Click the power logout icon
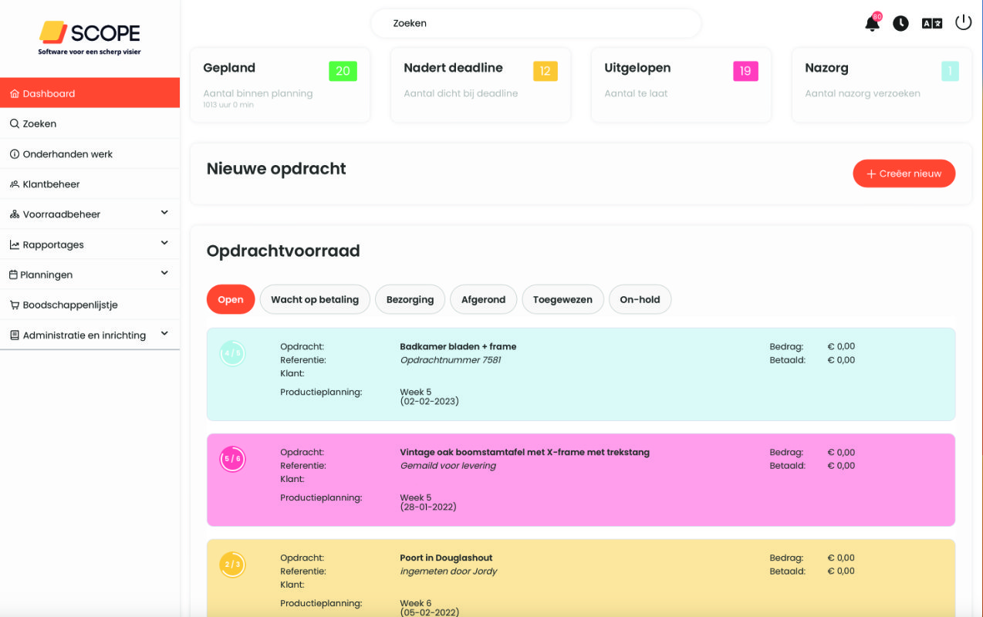983x617 pixels. (963, 22)
